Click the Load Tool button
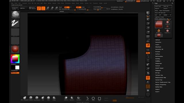The image size is (184, 103). (159, 6)
